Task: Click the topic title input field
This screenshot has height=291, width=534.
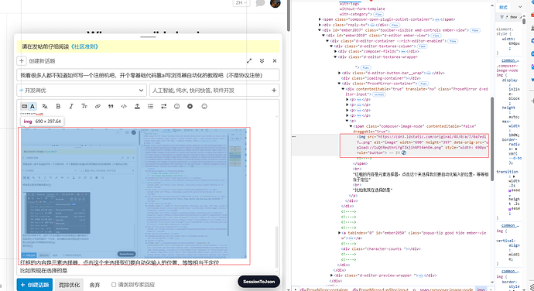Action: 148,75
